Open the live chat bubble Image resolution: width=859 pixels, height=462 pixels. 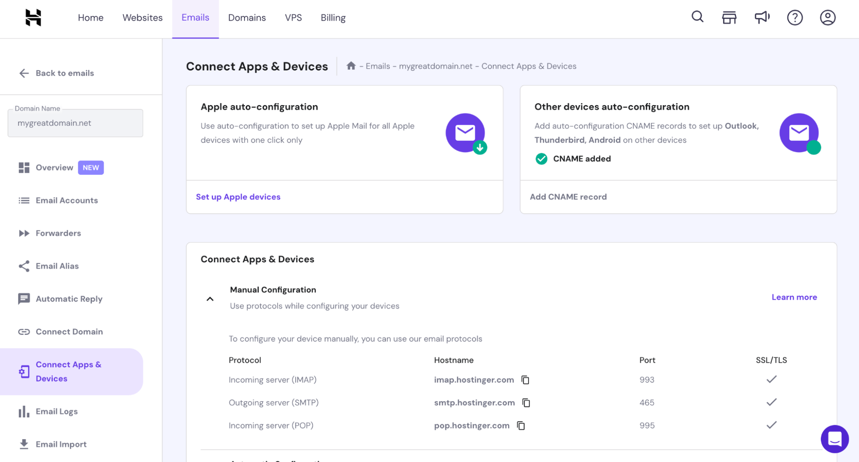coord(835,439)
